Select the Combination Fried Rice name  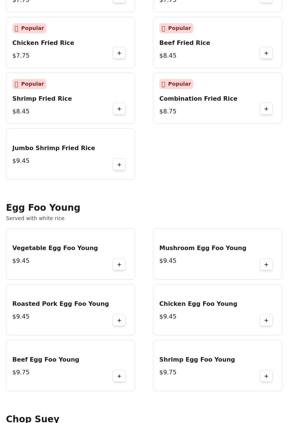coord(198,99)
